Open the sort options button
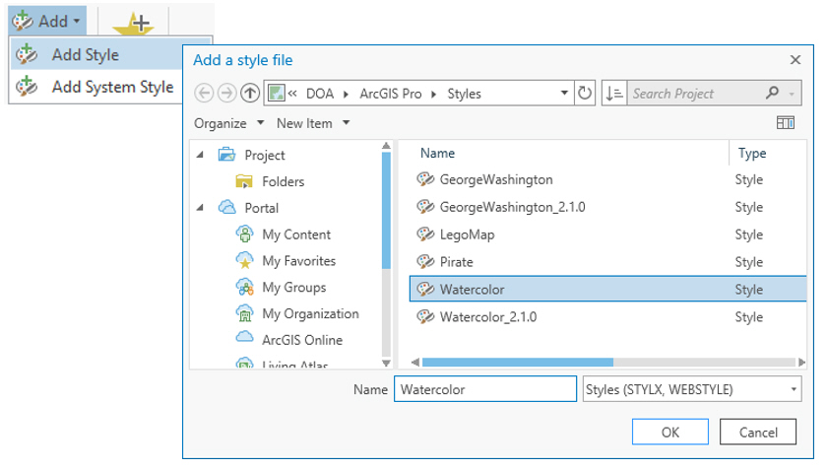Image resolution: width=827 pixels, height=469 pixels. click(x=614, y=94)
